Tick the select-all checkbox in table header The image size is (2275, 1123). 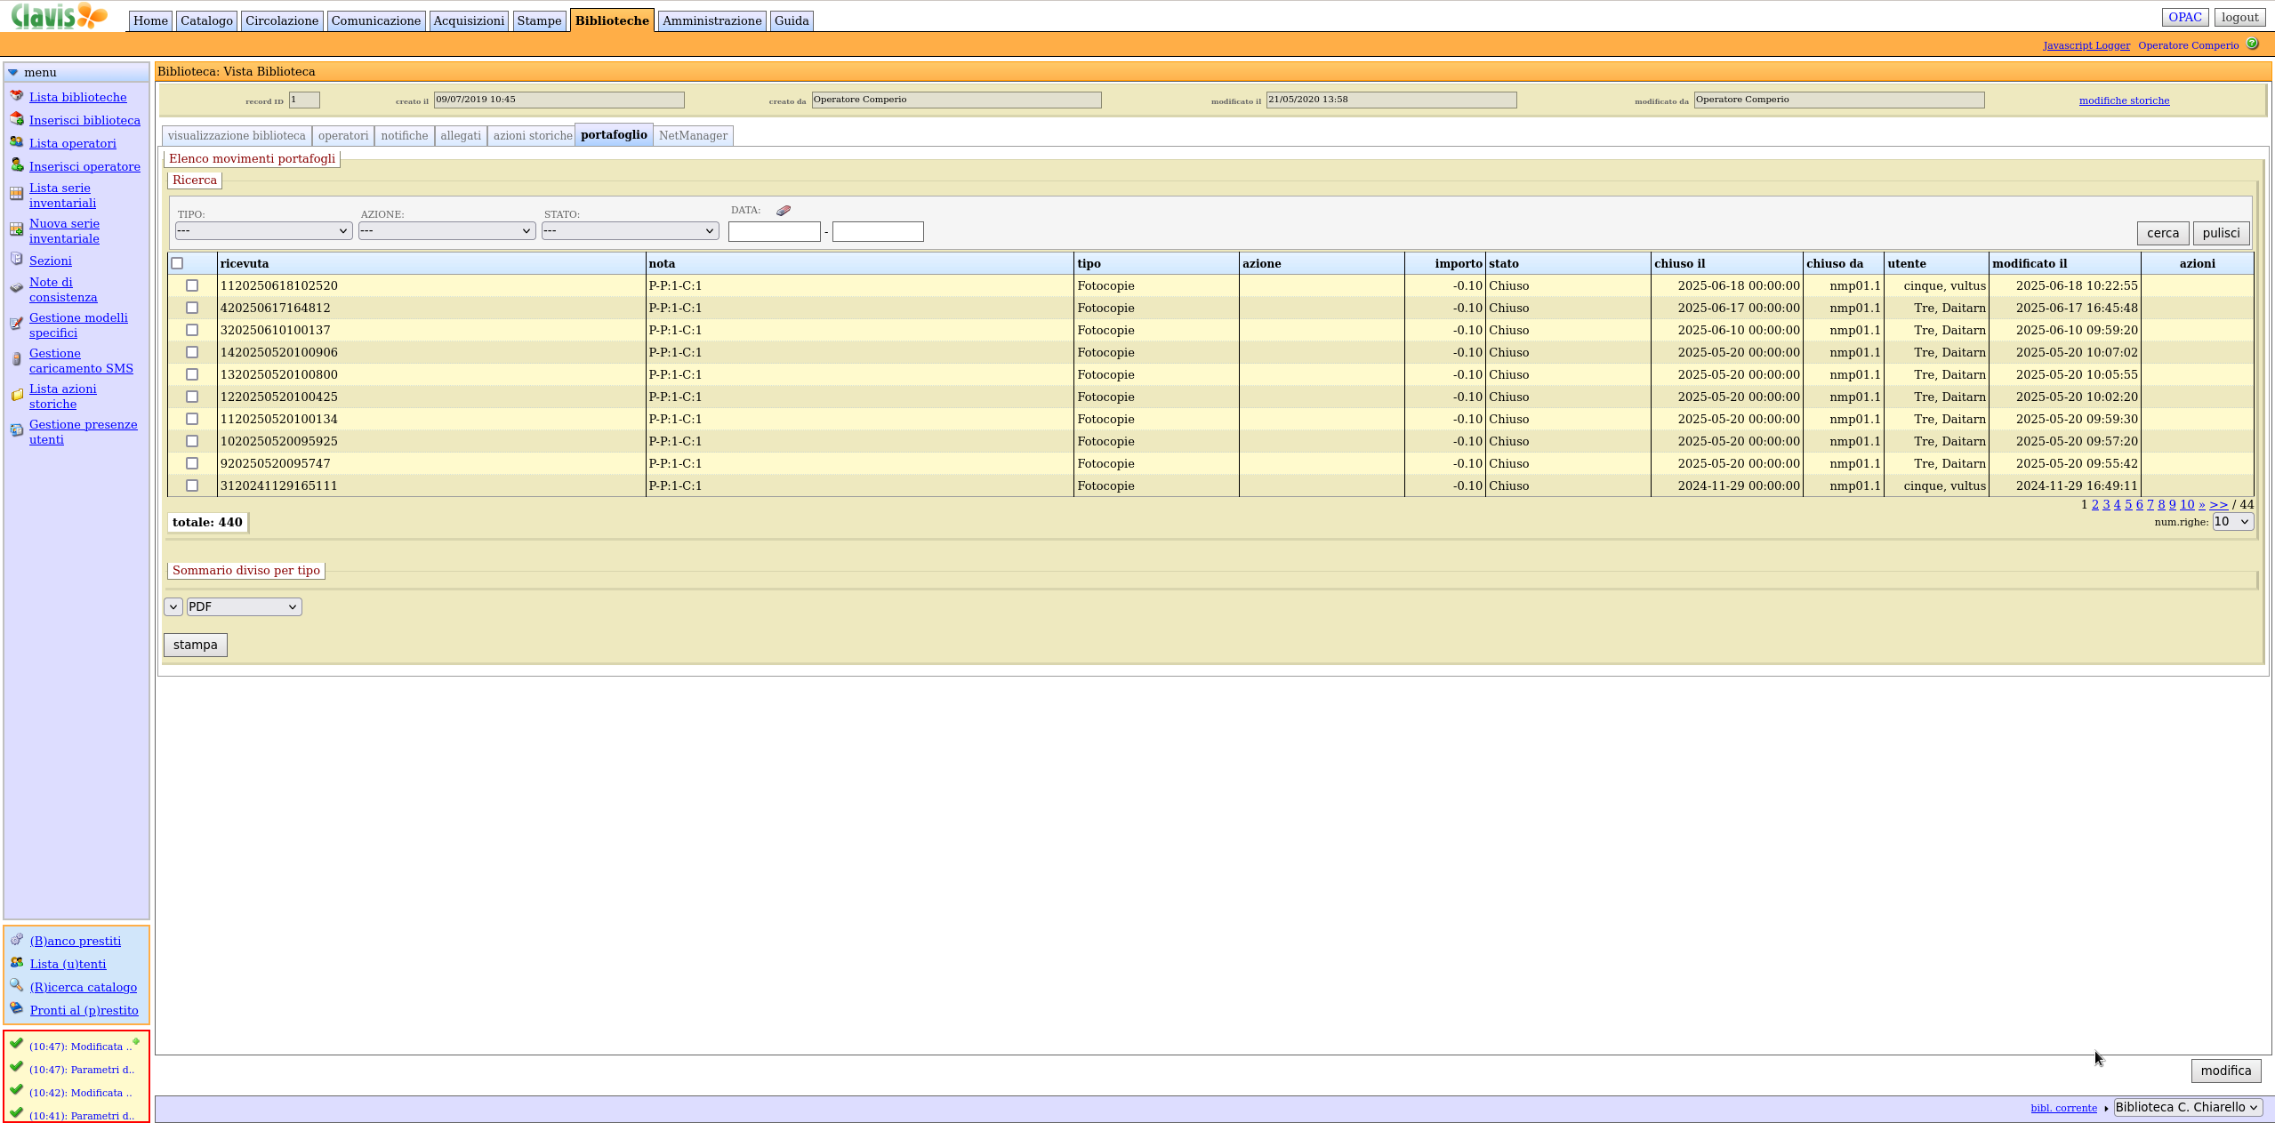pos(177,263)
